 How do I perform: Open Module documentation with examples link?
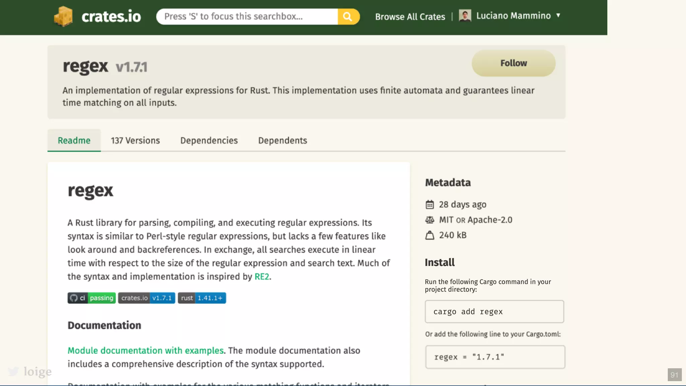145,350
